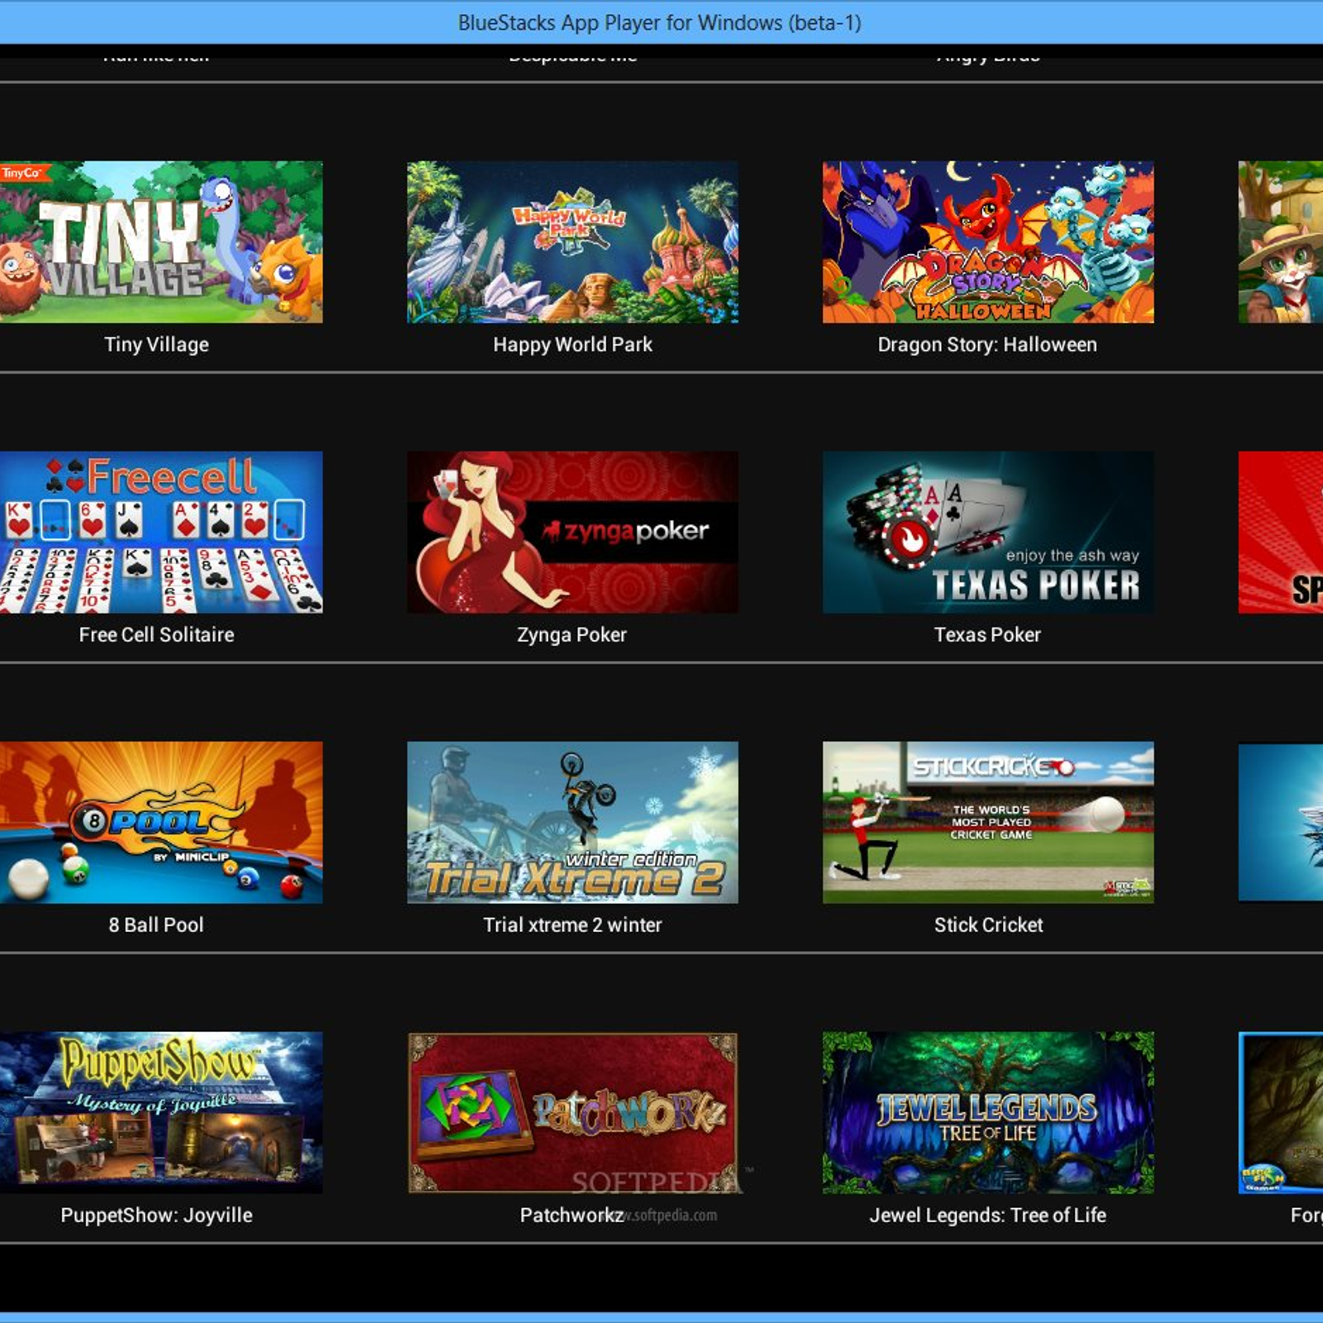Click the "Tiny Village" label
Screen dimensions: 1323x1323
coord(156,345)
